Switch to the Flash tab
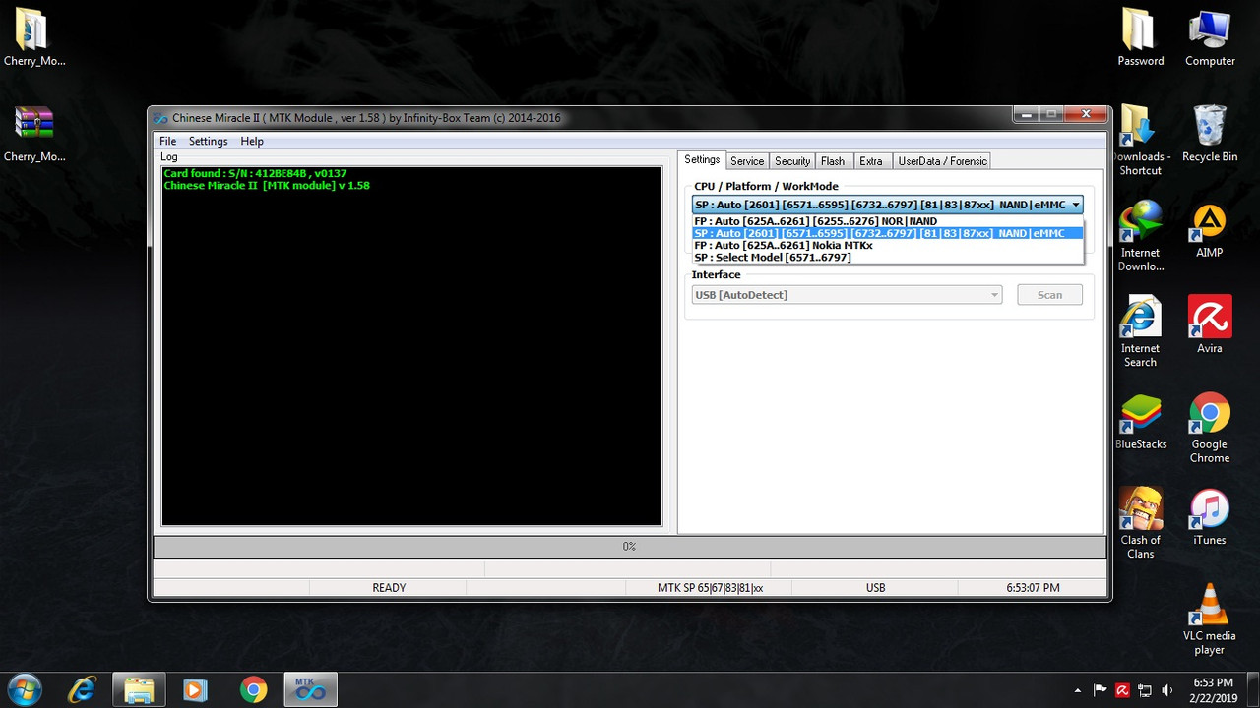 click(833, 161)
